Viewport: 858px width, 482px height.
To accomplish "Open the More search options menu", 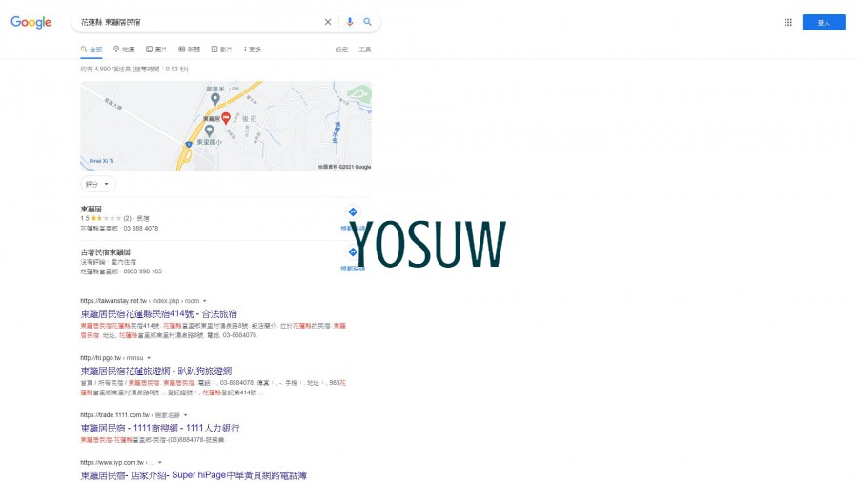I will click(x=253, y=50).
